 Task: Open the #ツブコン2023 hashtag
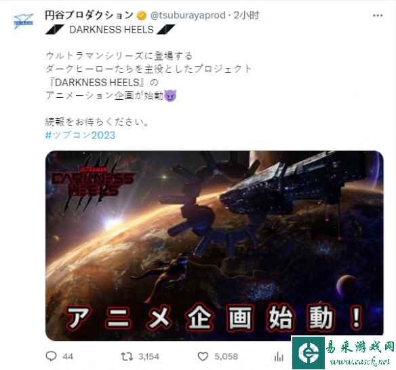80,135
